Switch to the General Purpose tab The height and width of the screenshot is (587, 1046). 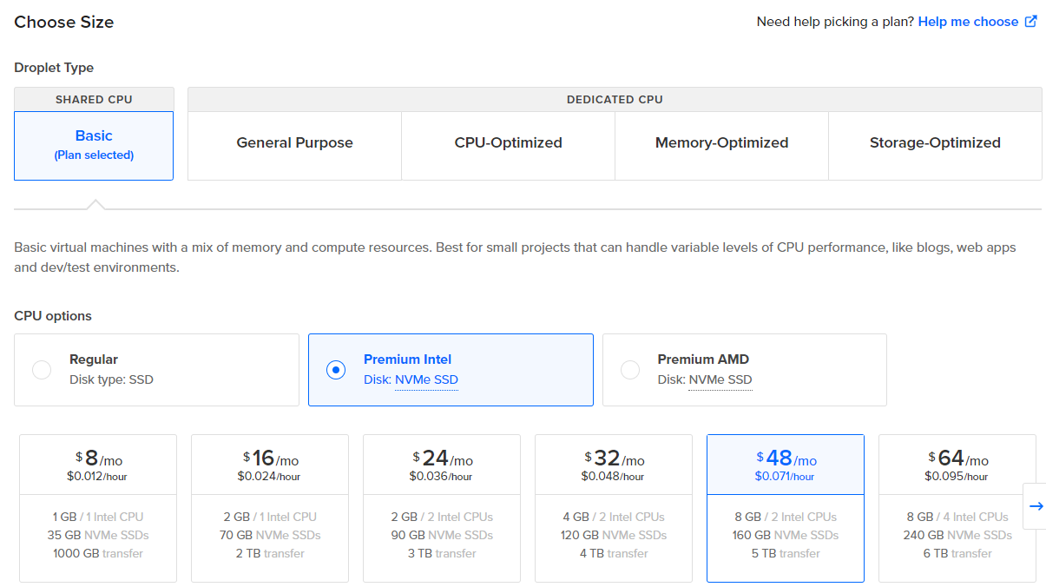pos(293,142)
